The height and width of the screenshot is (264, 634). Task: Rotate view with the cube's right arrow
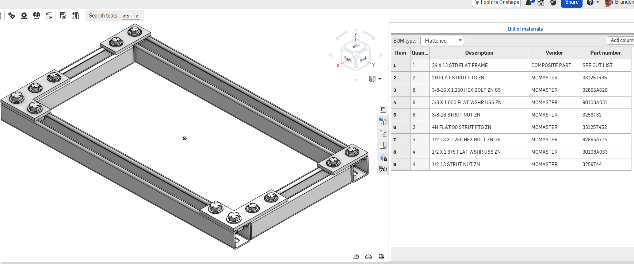[x=381, y=55]
